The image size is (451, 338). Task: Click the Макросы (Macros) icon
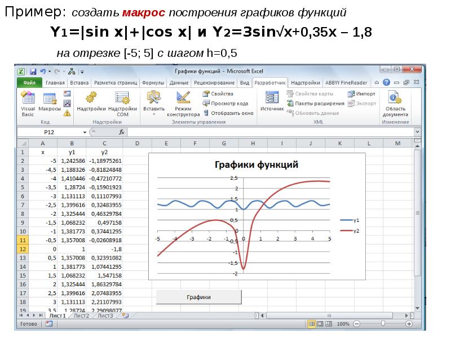[x=49, y=101]
